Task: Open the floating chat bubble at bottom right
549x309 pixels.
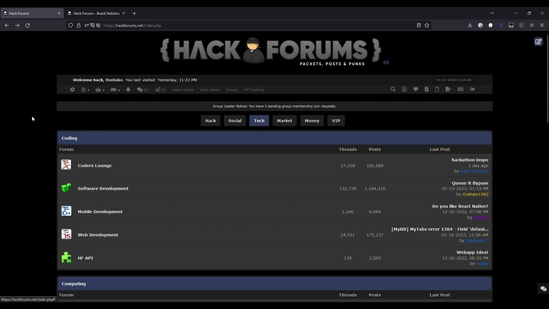Action: pyautogui.click(x=543, y=289)
